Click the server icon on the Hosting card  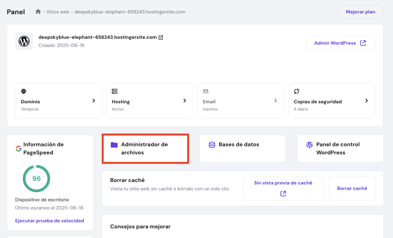(114, 91)
